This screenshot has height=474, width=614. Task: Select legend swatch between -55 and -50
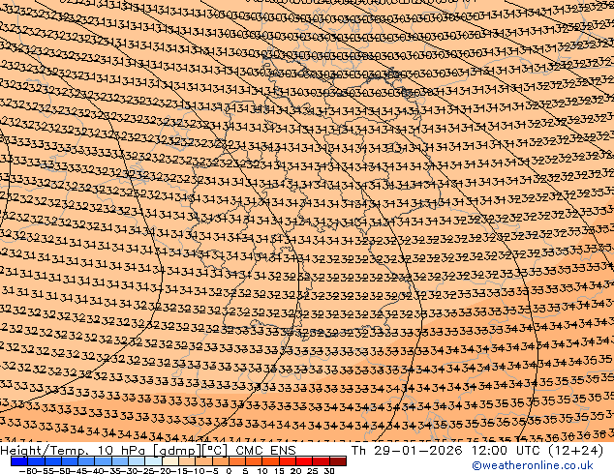point(53,461)
